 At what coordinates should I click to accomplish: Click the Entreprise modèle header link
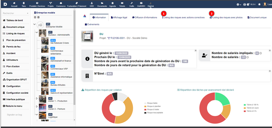pyautogui.click(x=45, y=13)
